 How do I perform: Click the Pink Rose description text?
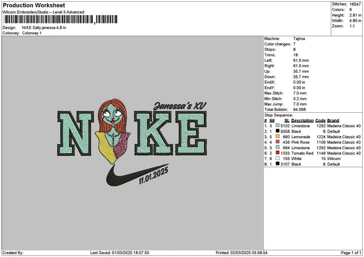(x=300, y=142)
